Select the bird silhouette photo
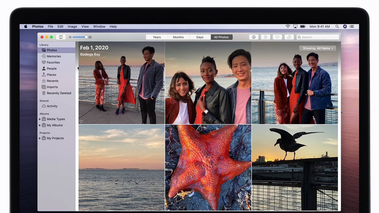Screen dimensions: 379x213 coord(295,168)
